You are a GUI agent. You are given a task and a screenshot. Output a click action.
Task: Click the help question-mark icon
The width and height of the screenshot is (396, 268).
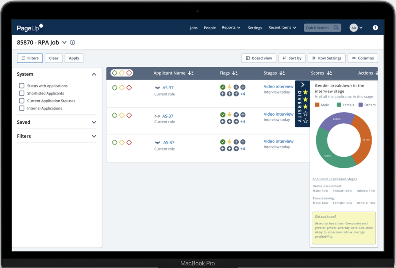click(x=375, y=28)
